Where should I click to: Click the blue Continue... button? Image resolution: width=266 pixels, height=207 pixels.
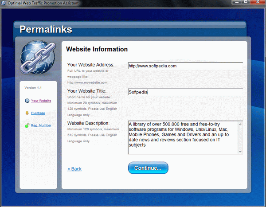coord(148,168)
